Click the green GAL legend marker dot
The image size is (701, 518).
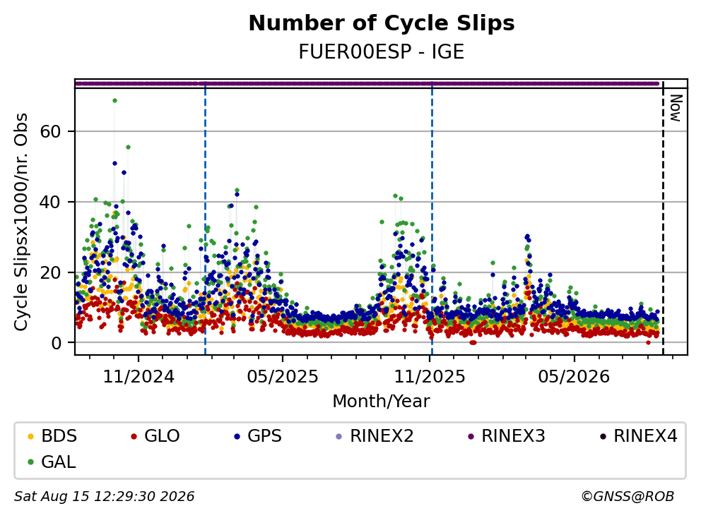tap(31, 462)
